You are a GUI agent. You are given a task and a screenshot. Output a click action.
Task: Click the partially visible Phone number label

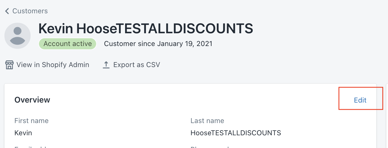coord(210,147)
